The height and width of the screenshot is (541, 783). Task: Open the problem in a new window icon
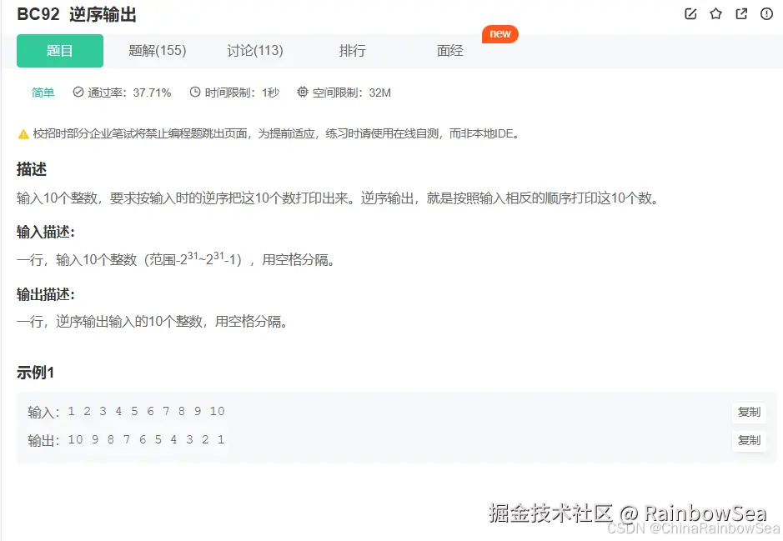(740, 13)
